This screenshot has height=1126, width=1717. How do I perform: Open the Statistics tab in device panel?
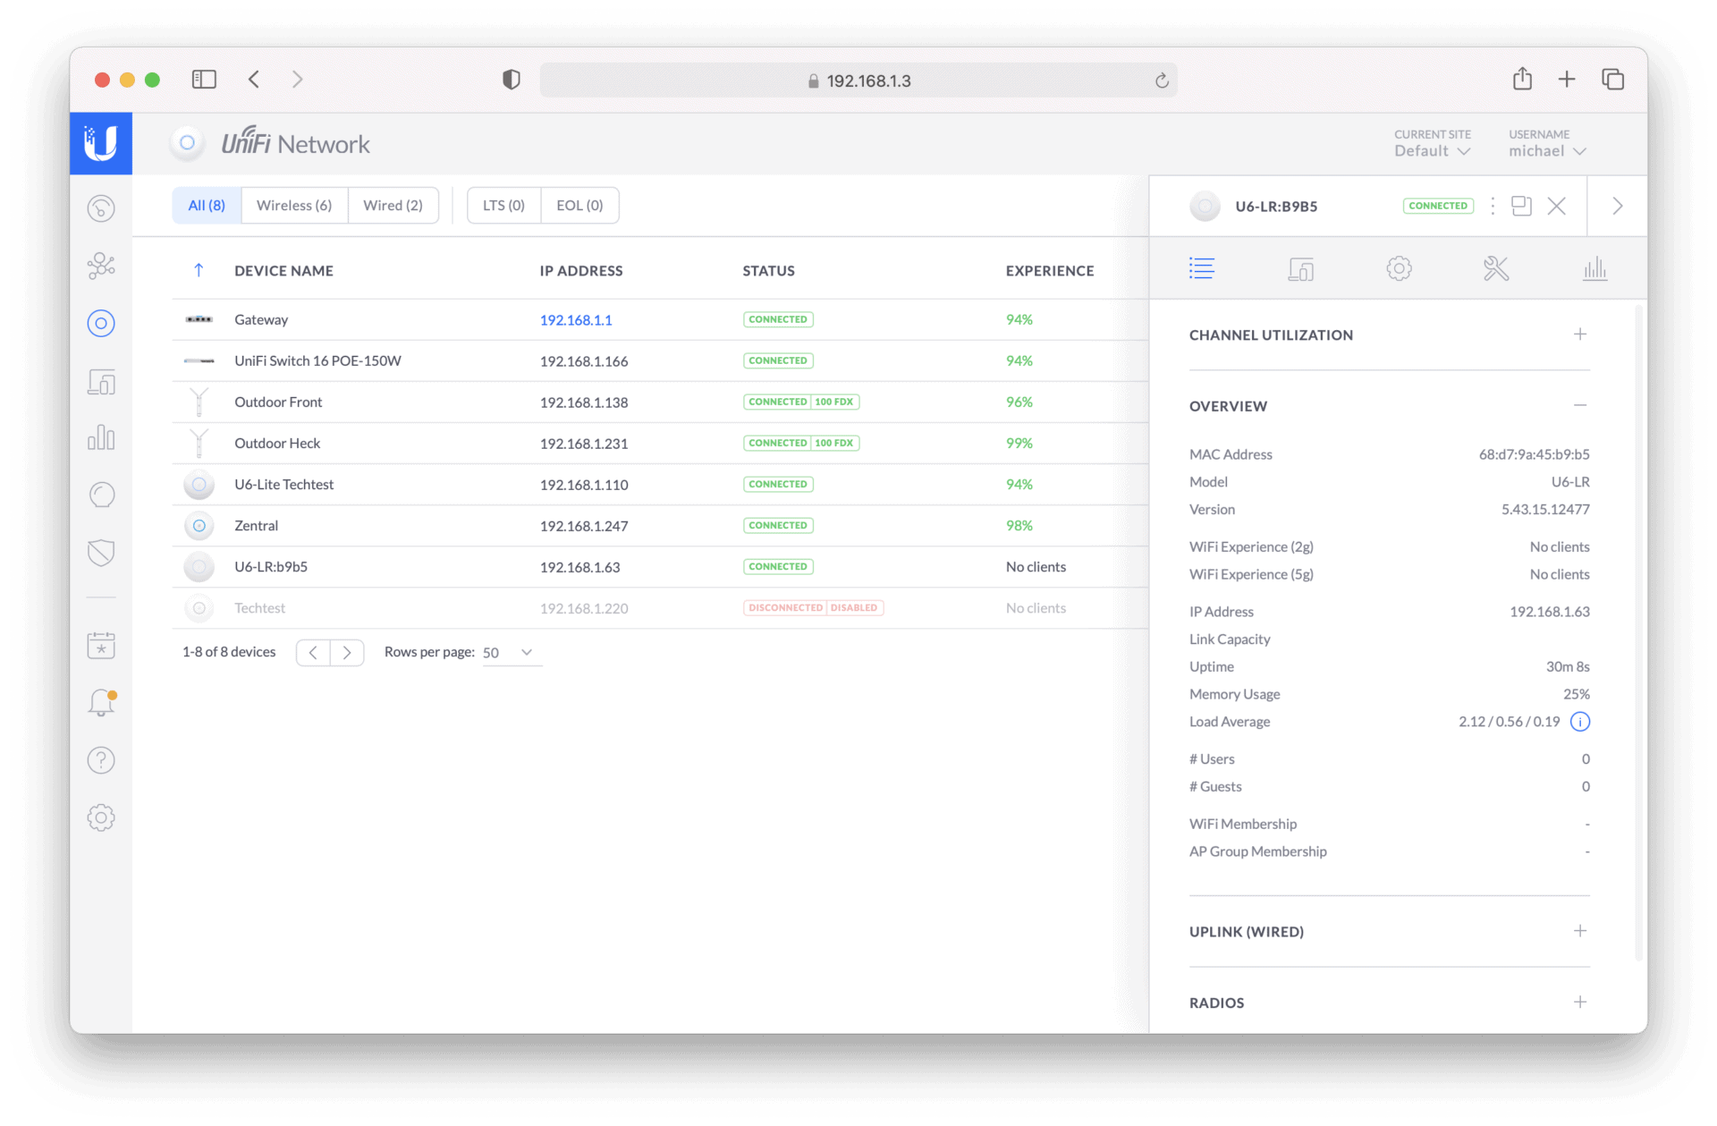tap(1594, 268)
